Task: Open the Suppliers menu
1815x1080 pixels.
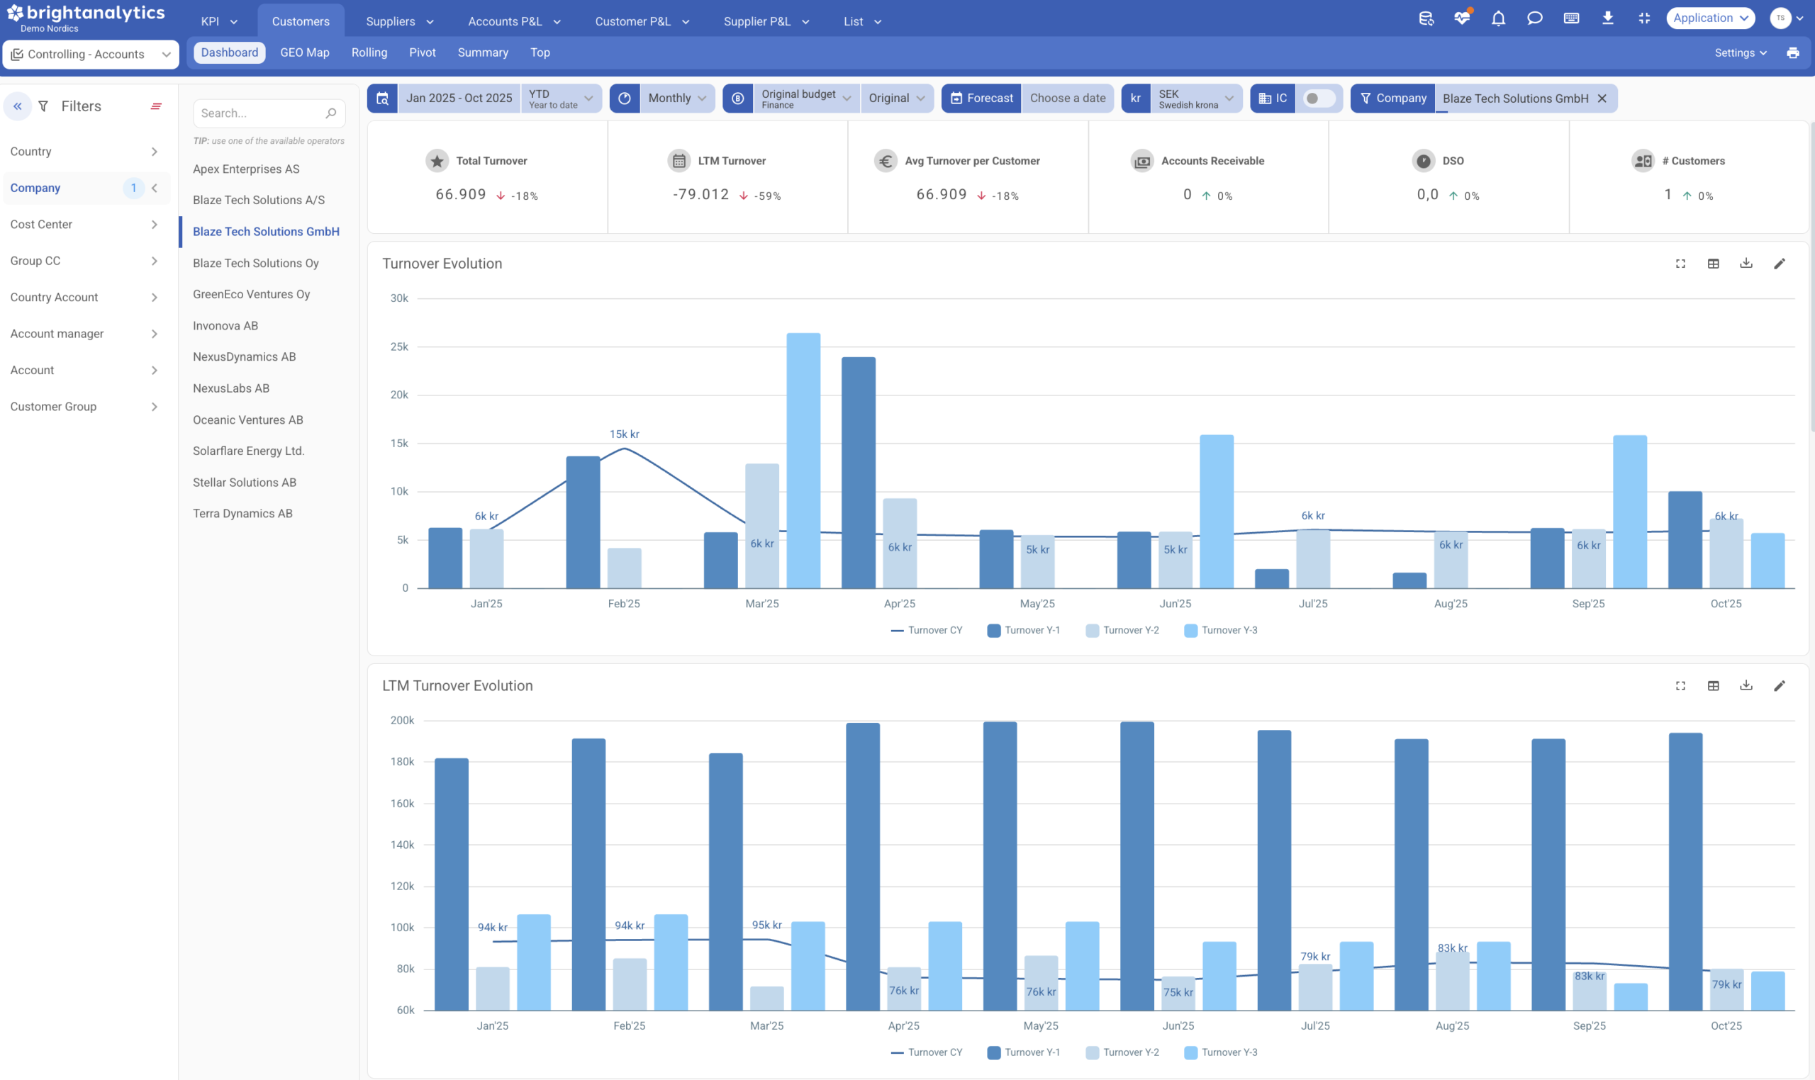Action: [x=399, y=21]
